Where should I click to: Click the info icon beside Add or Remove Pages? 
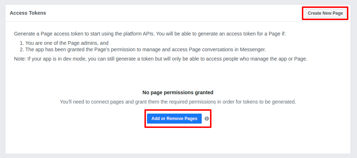pyautogui.click(x=206, y=119)
